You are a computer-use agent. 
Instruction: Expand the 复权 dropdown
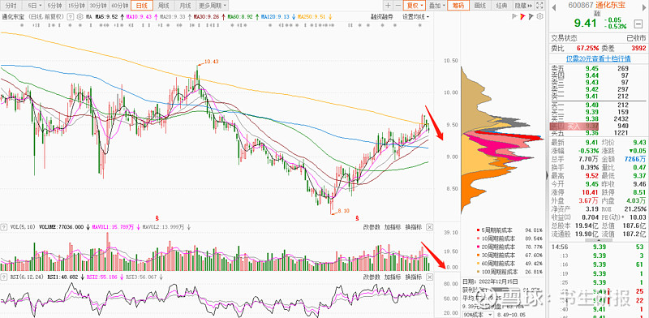tap(415, 6)
